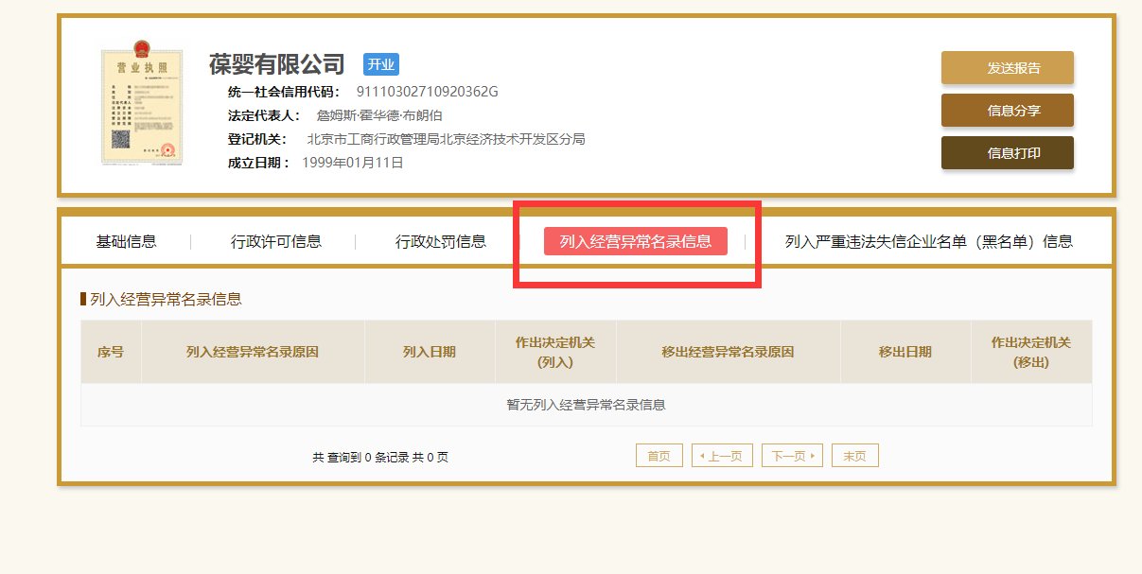The height and width of the screenshot is (574, 1142).
Task: Click the 列入日期 column header
Action: (x=429, y=350)
